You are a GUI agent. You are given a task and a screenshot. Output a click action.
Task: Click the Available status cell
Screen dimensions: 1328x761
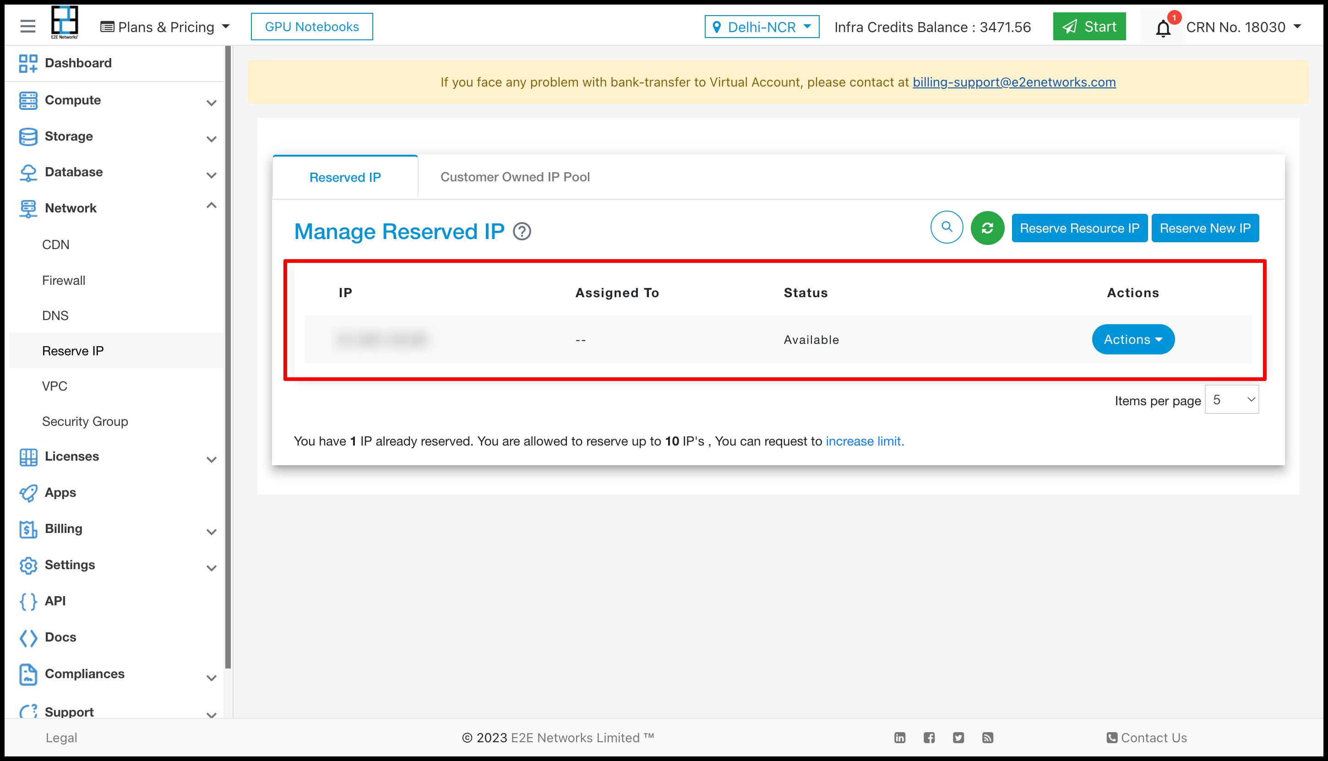[811, 340]
